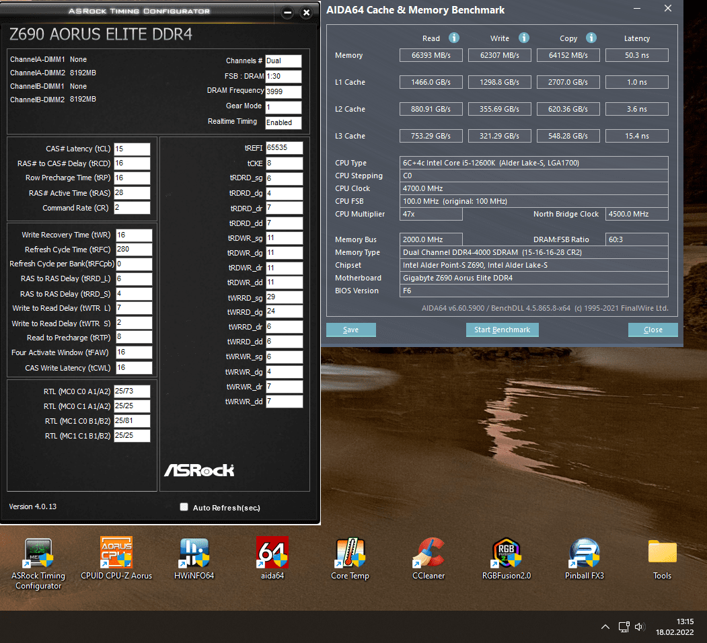707x643 pixels.
Task: Launch RGBFusion2.0 desktop icon
Action: pyautogui.click(x=507, y=559)
